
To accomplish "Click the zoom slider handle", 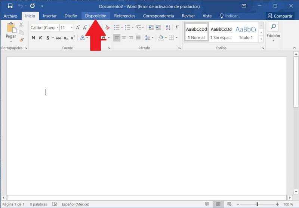I will 257,204.
